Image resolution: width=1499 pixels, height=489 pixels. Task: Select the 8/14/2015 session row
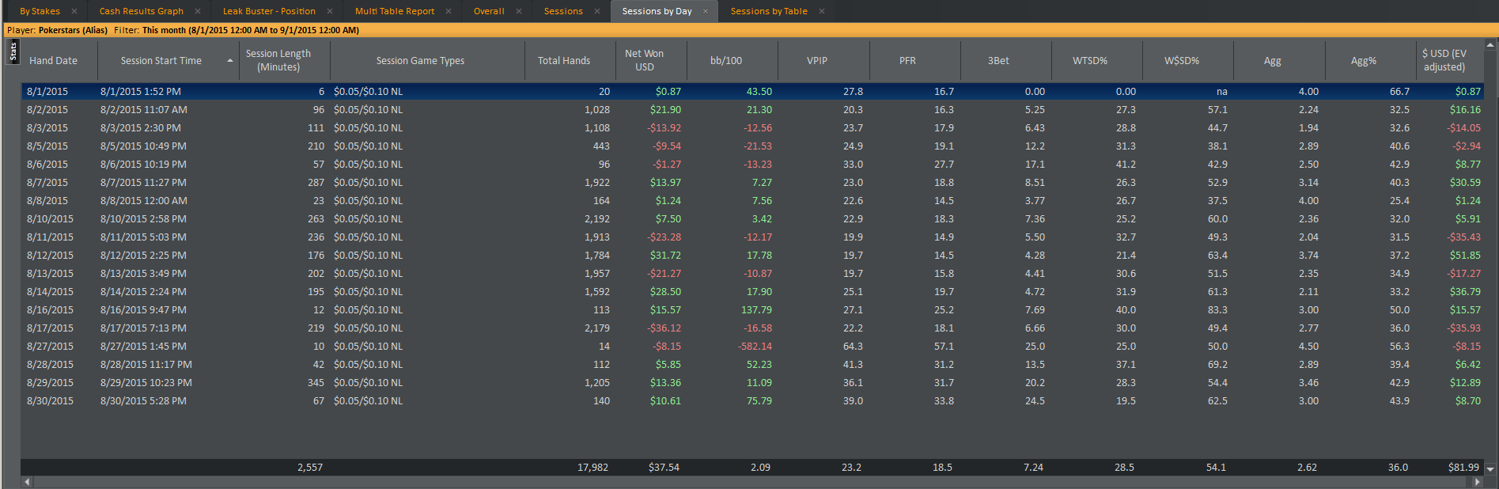pyautogui.click(x=752, y=291)
